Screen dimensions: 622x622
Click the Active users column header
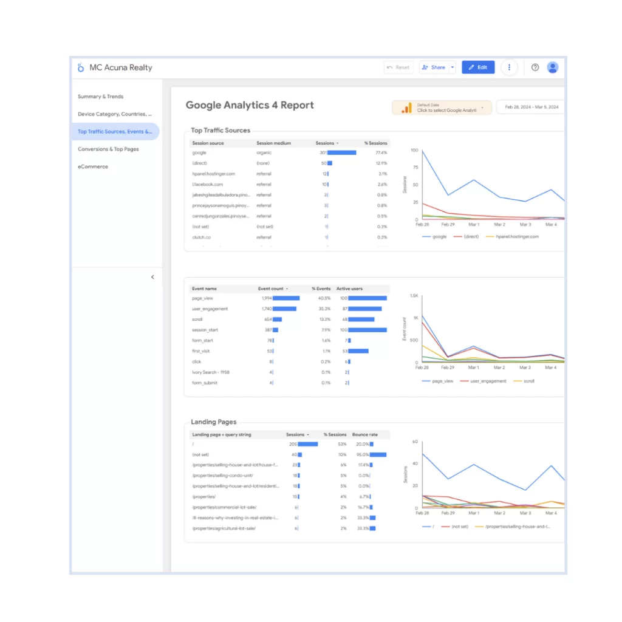point(349,289)
